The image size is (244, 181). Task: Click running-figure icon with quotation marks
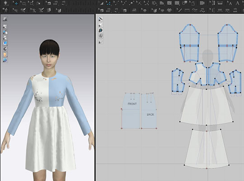coord(5,10)
